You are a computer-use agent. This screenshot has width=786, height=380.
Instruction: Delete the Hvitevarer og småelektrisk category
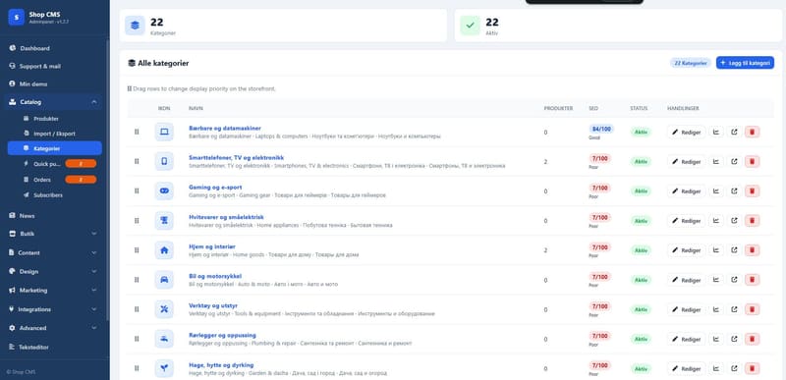(x=752, y=221)
